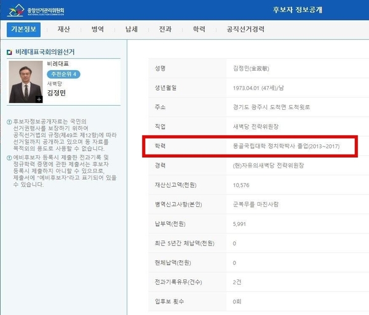Screen dimensions: 369x315
Task: Click the plus icon on candidate photo
Action: 39,99
